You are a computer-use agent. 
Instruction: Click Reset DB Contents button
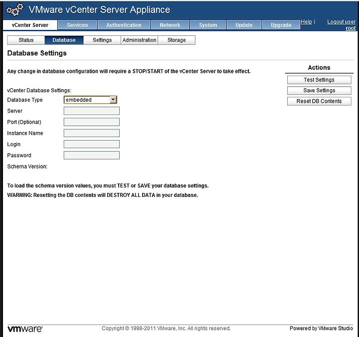[x=319, y=101]
